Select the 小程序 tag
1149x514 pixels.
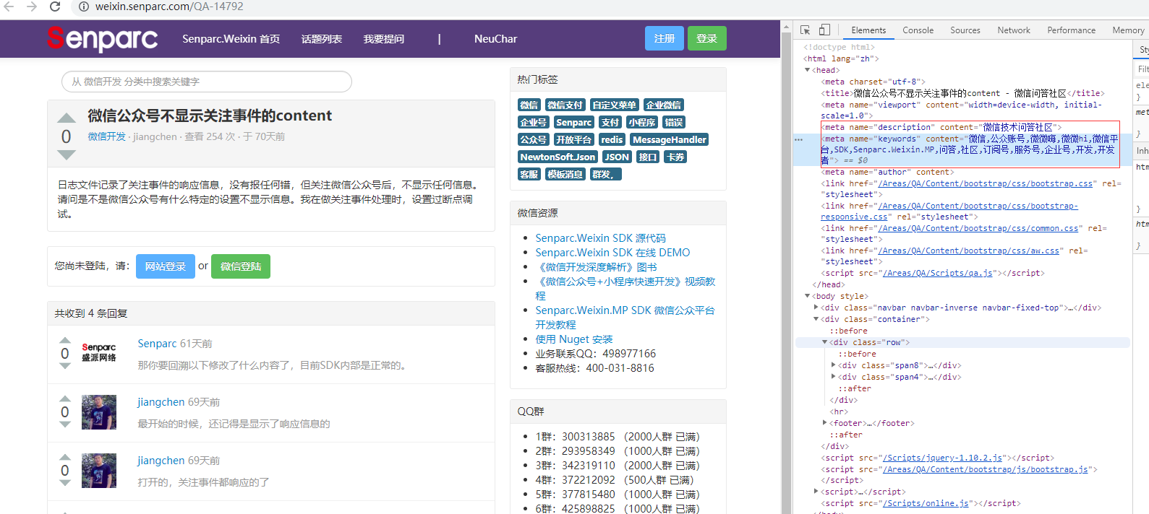pos(642,123)
